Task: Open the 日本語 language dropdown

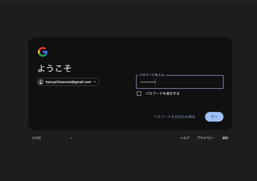Action: pos(52,138)
